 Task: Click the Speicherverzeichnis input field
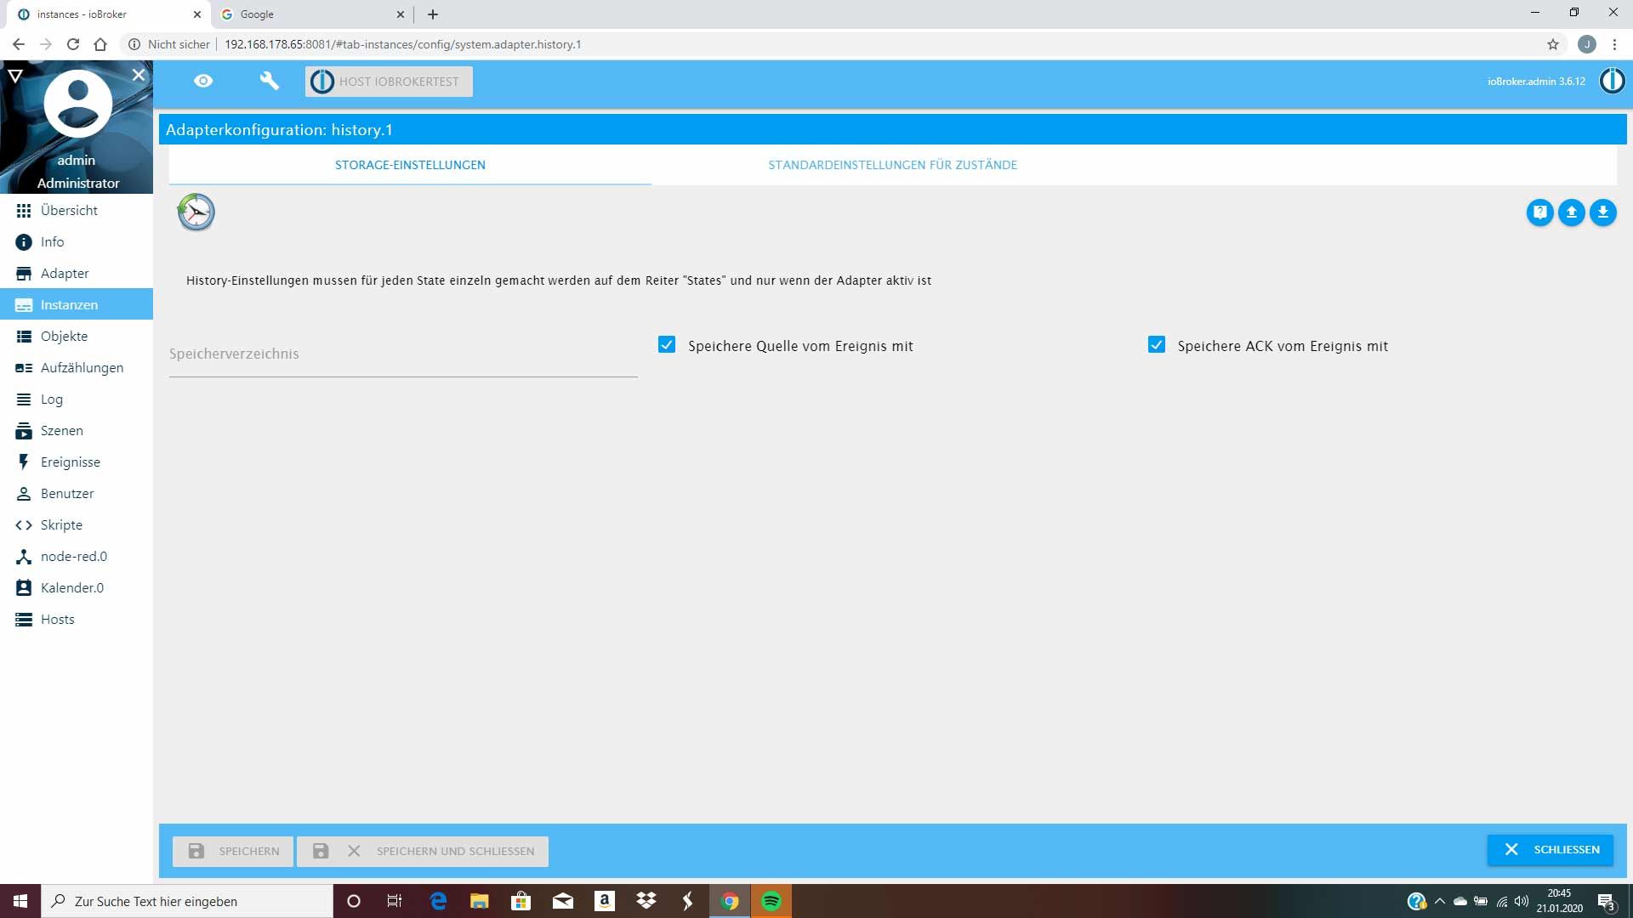coord(403,355)
